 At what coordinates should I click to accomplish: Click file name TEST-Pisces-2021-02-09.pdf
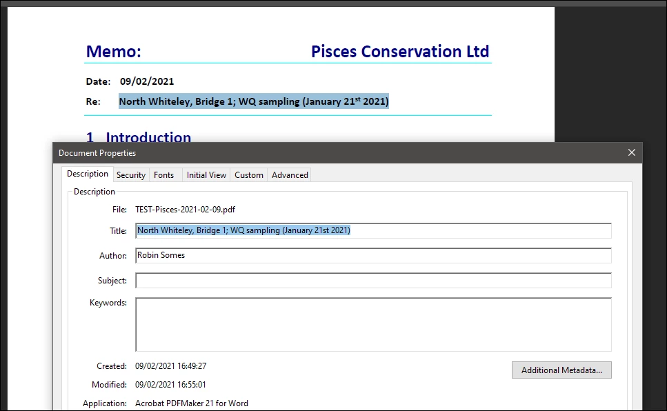pyautogui.click(x=185, y=210)
